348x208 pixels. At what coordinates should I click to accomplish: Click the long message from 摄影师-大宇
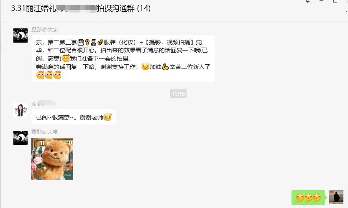pyautogui.click(x=123, y=58)
